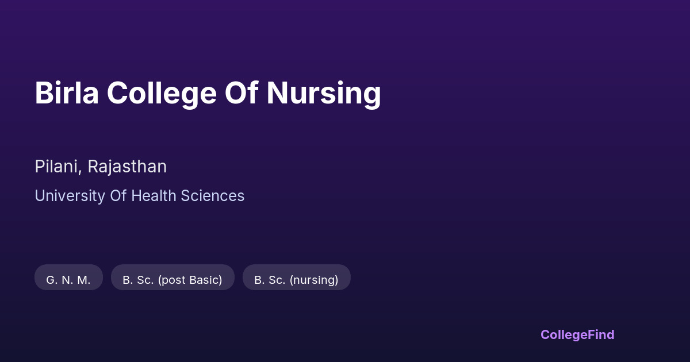Open the B. Sc. (post Basic) tag

[x=172, y=280]
